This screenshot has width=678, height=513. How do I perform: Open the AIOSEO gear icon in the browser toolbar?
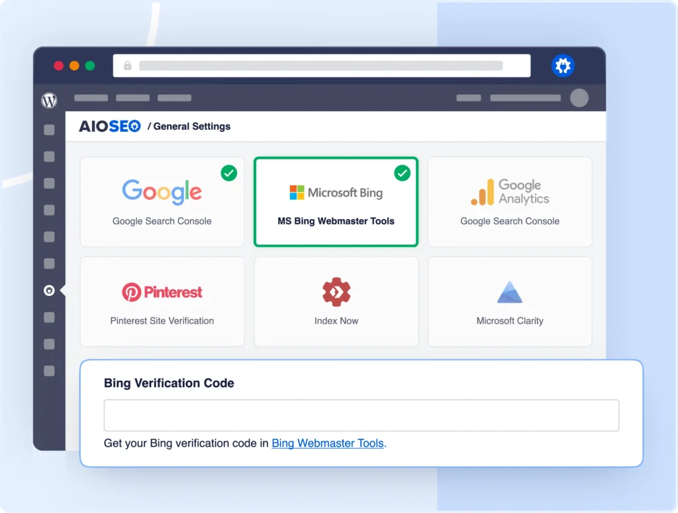click(563, 66)
